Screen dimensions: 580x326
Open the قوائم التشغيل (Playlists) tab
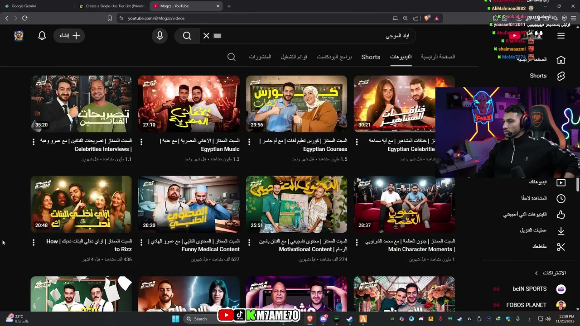(x=294, y=57)
